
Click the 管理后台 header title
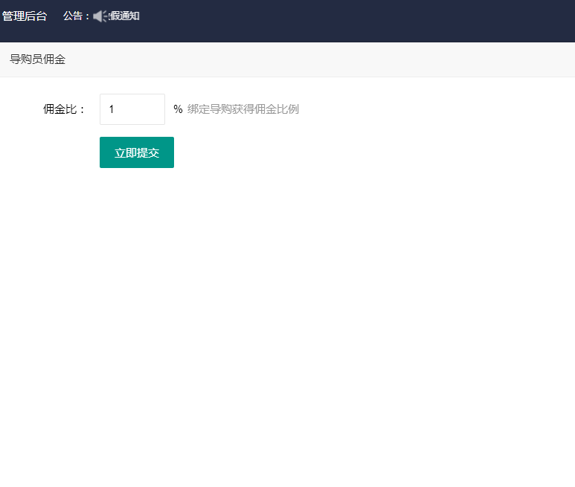point(25,16)
